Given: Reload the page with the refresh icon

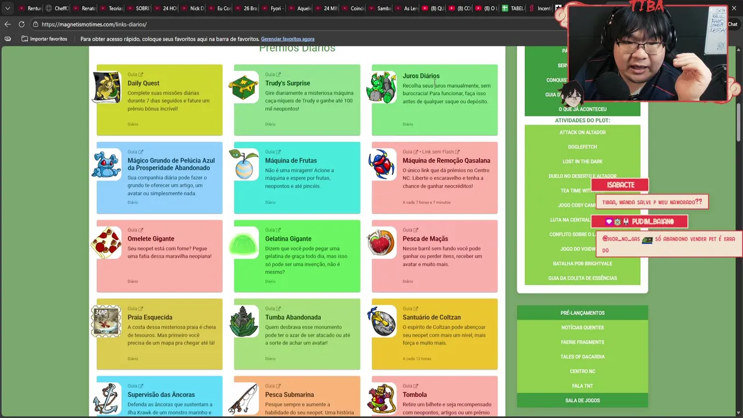Looking at the screenshot, I should (21, 24).
